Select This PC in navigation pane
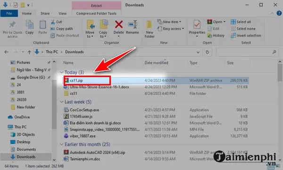Viewport: 283px width, 170px height. point(20,127)
